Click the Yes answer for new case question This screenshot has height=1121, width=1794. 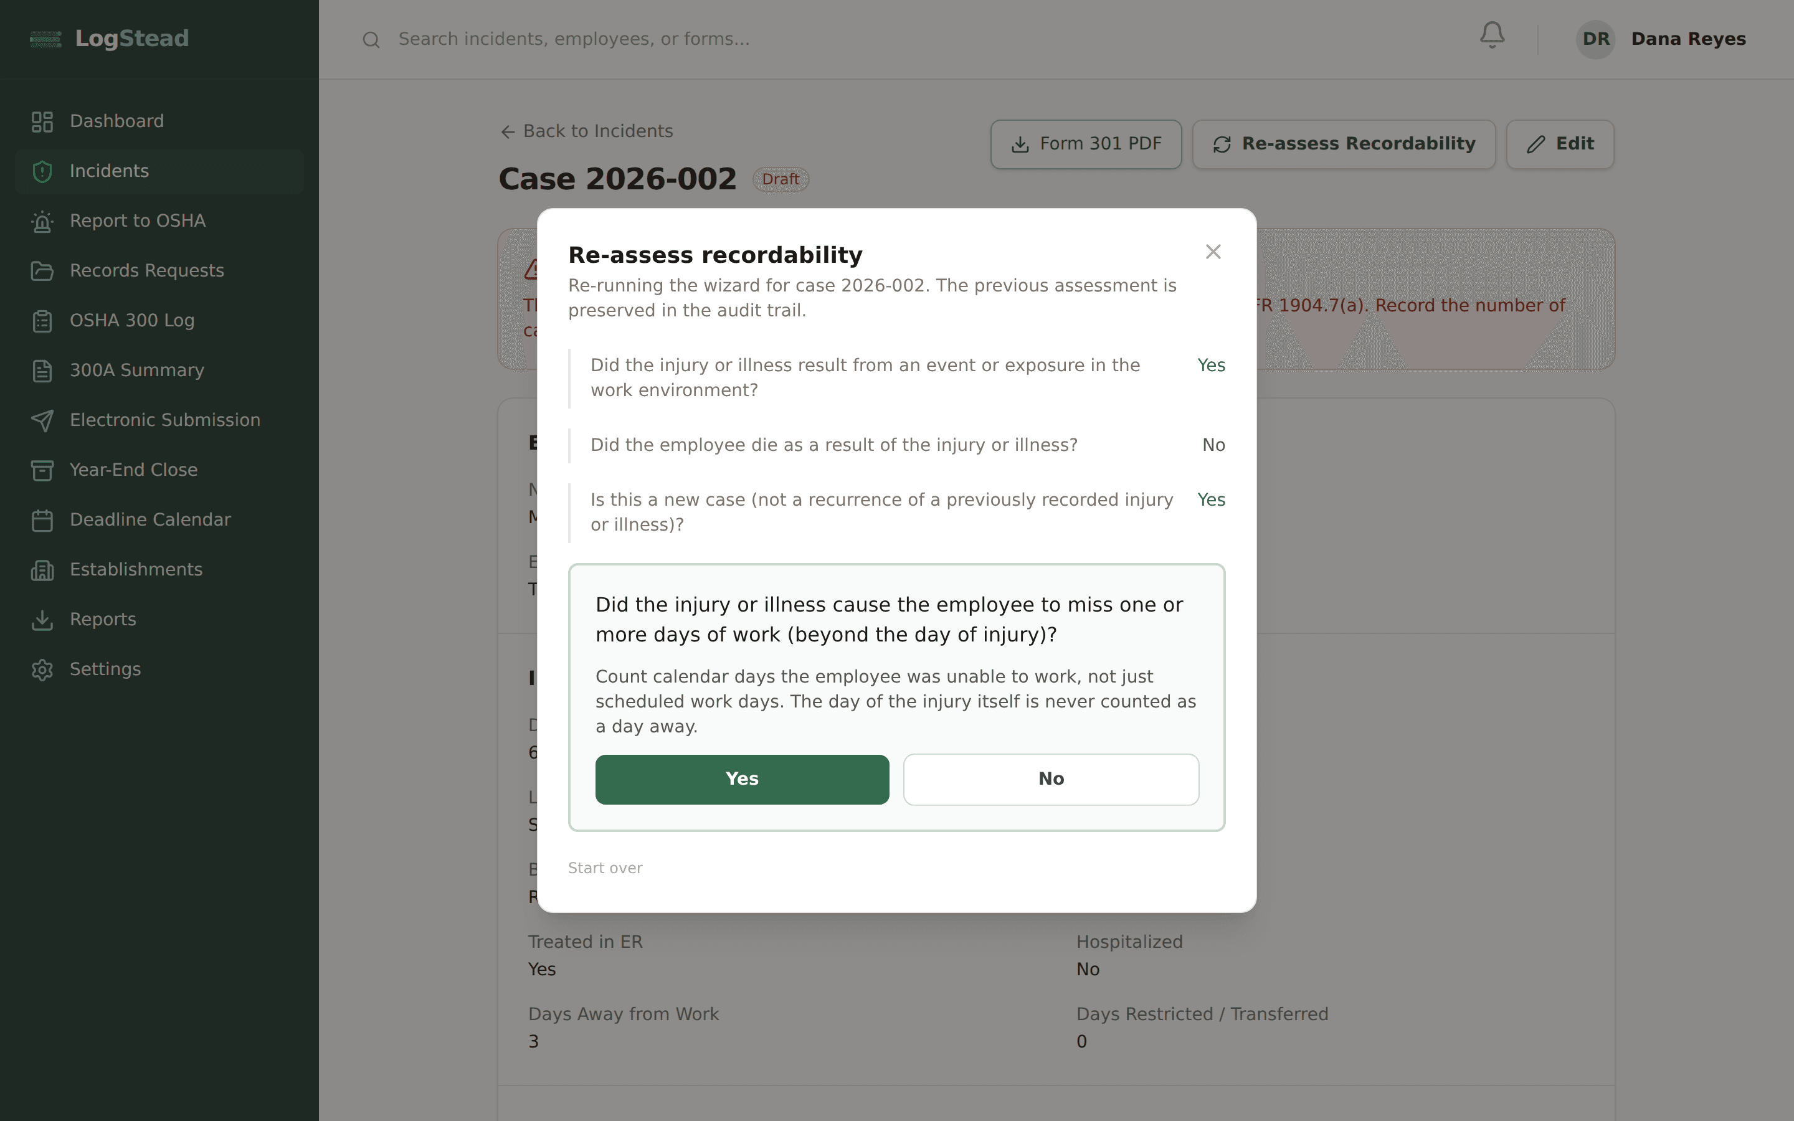pos(1212,499)
